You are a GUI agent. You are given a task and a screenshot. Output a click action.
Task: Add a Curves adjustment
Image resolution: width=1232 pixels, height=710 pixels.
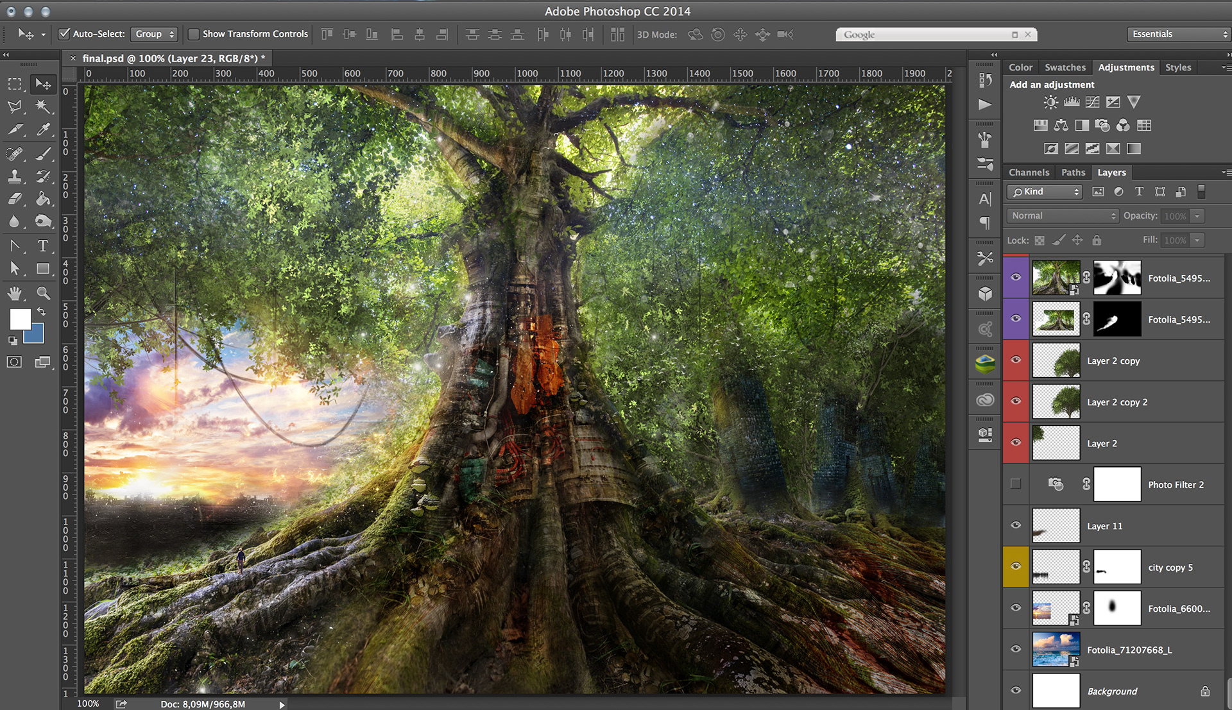[x=1092, y=102]
